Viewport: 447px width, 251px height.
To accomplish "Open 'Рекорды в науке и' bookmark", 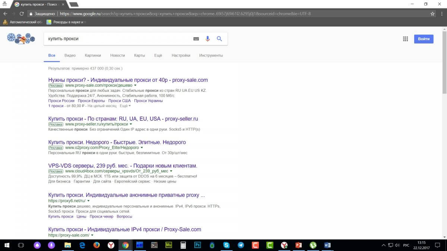I will (66, 22).
